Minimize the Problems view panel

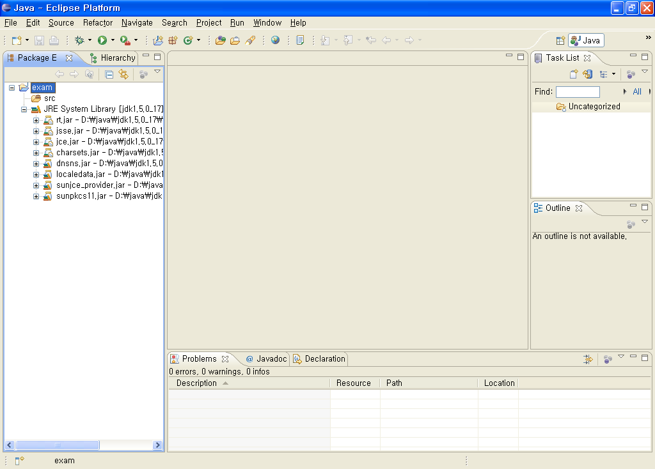pos(633,357)
